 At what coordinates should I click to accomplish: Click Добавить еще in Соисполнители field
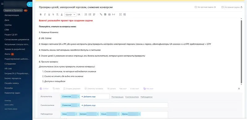(x=89, y=105)
